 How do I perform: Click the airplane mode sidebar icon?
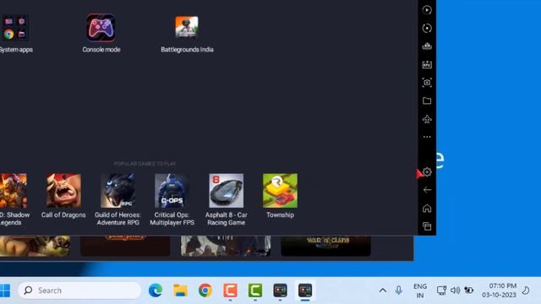[x=427, y=119]
